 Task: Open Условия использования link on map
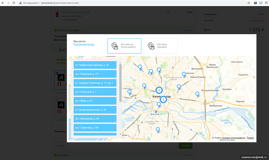click(233, 138)
